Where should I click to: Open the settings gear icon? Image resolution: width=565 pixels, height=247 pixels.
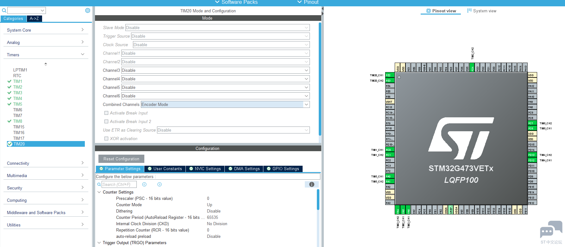88,10
